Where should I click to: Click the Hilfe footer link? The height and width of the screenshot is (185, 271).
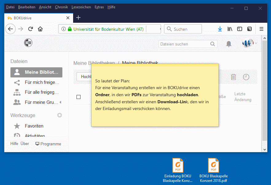(14, 144)
